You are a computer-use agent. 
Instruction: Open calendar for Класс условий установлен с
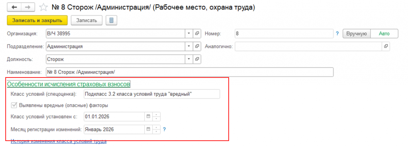point(148,117)
